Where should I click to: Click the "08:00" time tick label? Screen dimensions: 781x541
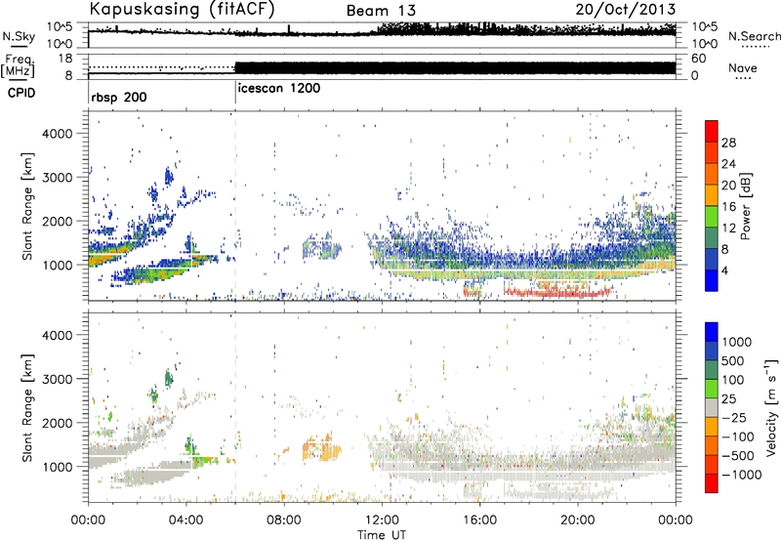(283, 520)
